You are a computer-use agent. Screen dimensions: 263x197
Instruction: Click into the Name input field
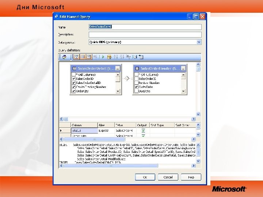click(x=145, y=27)
